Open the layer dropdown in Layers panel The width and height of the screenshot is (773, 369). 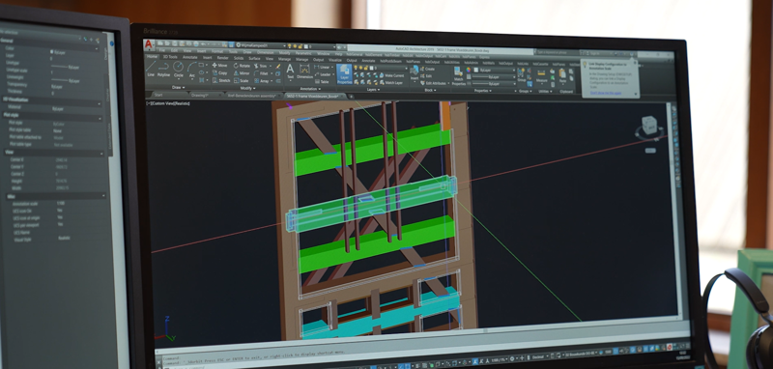[x=381, y=68]
